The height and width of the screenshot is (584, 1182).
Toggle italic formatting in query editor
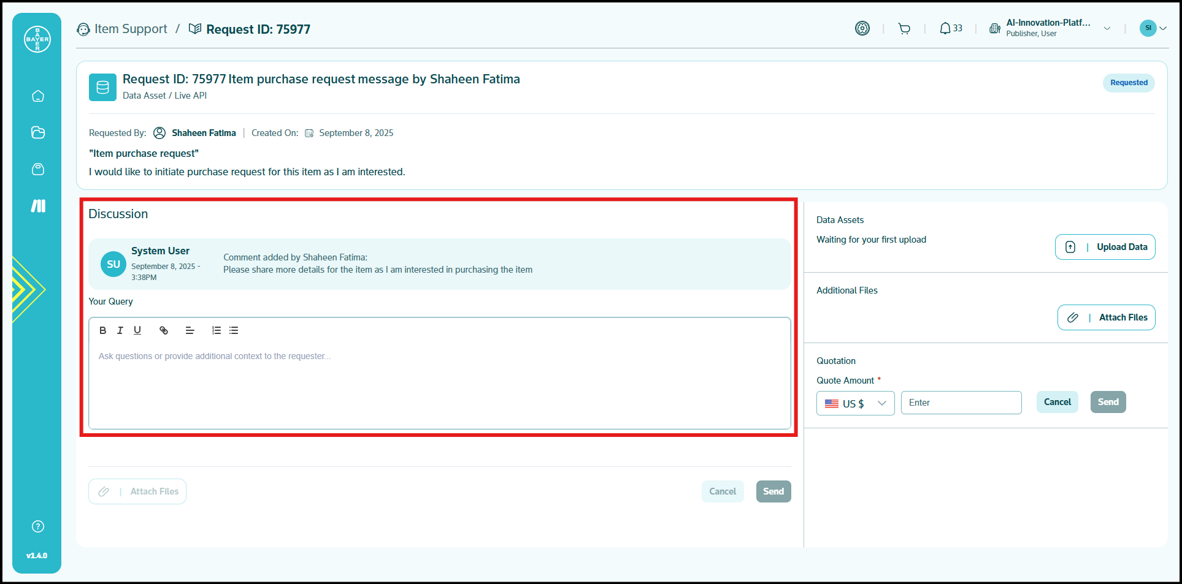tap(120, 330)
